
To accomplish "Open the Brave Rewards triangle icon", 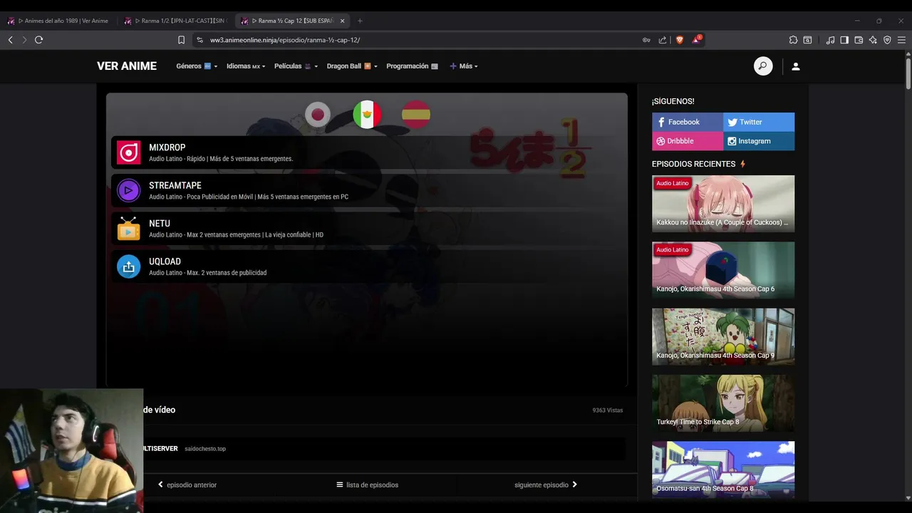I will pos(696,39).
